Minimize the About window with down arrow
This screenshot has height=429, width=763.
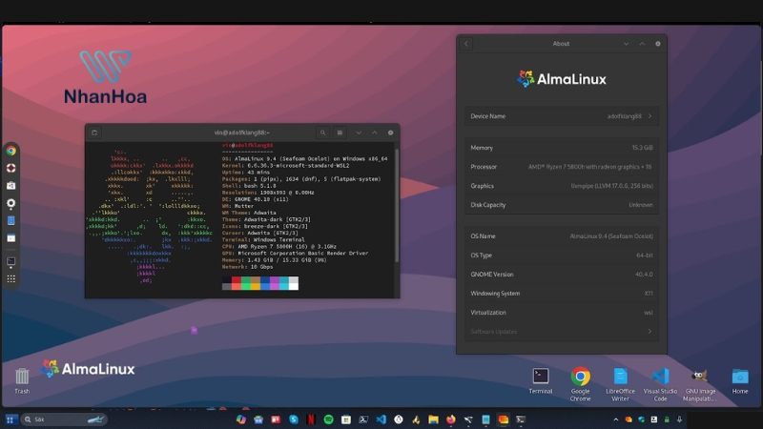tap(627, 44)
